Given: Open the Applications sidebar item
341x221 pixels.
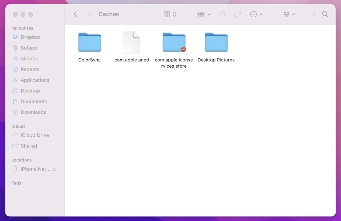Looking at the screenshot, I should click(34, 80).
